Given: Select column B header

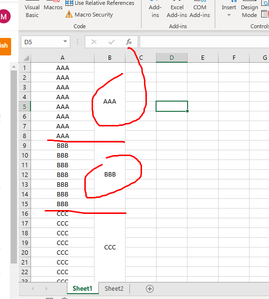Looking at the screenshot, I should [x=110, y=58].
